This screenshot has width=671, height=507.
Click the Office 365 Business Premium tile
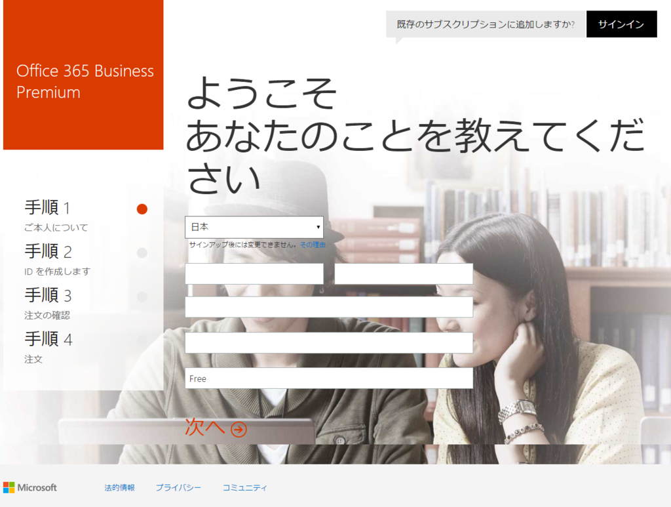point(83,75)
